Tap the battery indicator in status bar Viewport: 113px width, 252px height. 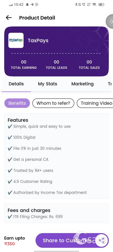[101, 5]
